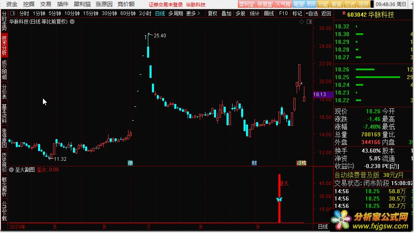This screenshot has width=415, height=233.
Task: Open 历史竞价 sidebar tab
Action: tap(4, 162)
